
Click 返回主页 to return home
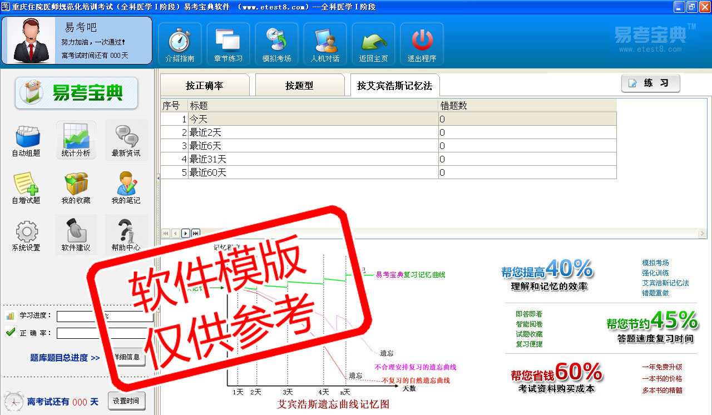(373, 45)
